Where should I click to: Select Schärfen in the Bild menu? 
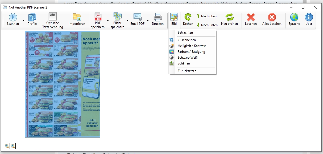pos(192,63)
